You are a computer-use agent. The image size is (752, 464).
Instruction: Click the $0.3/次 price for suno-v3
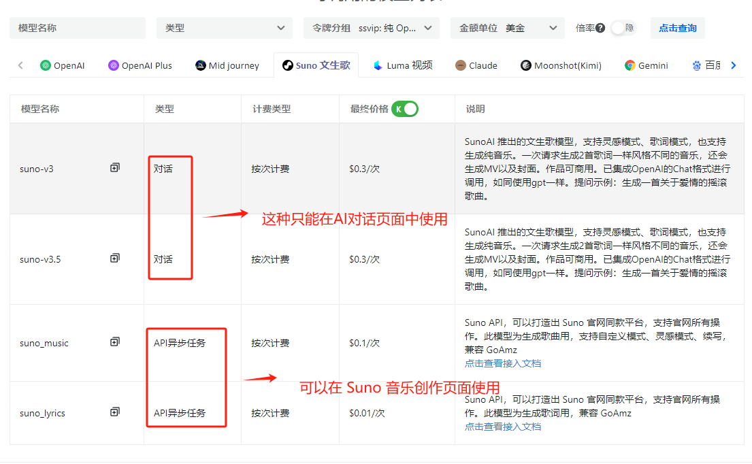(365, 169)
